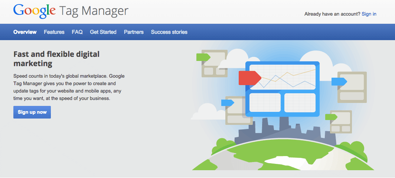395x178 pixels.
Task: Select the Overview tab
Action: click(25, 32)
